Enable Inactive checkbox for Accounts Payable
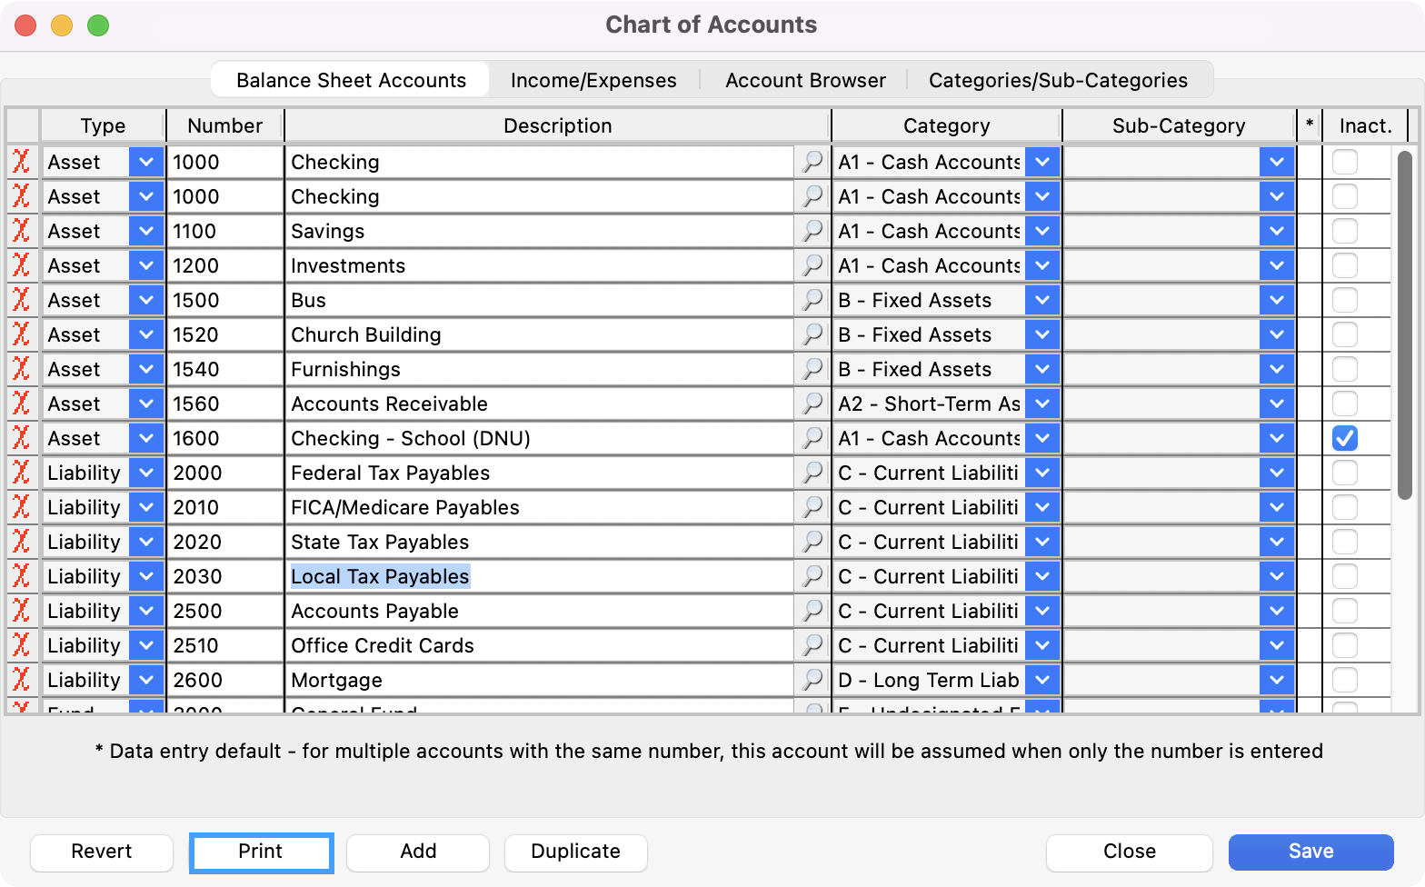Screen dimensions: 1425x887 point(1344,611)
